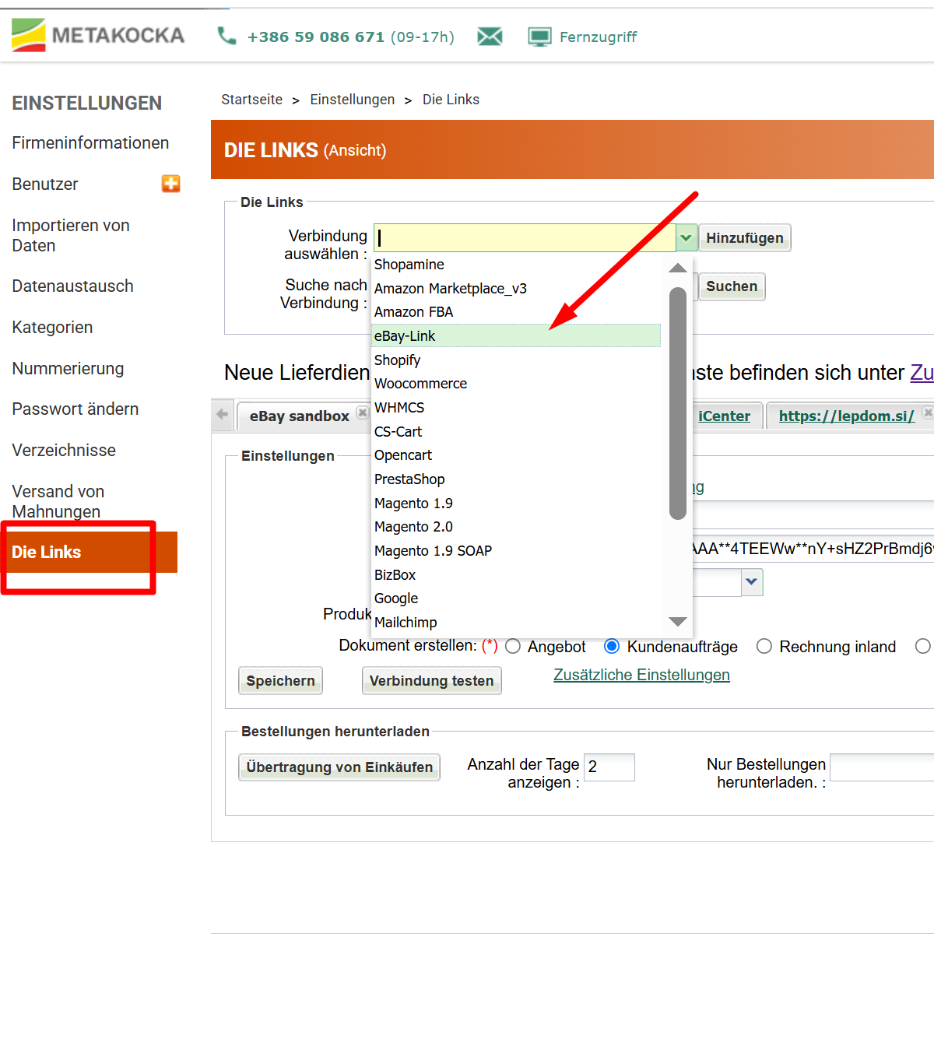Pick WHMCS from the connection list
The width and height of the screenshot is (934, 1039).
pos(517,408)
